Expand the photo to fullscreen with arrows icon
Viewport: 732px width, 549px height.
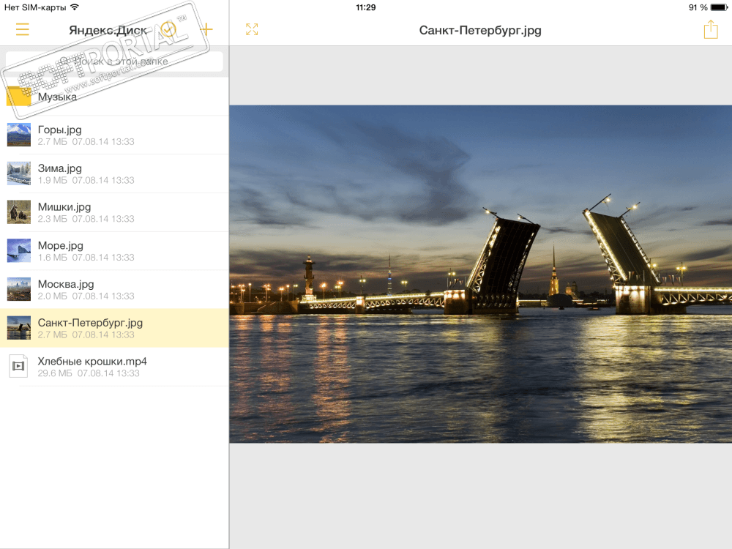(252, 29)
